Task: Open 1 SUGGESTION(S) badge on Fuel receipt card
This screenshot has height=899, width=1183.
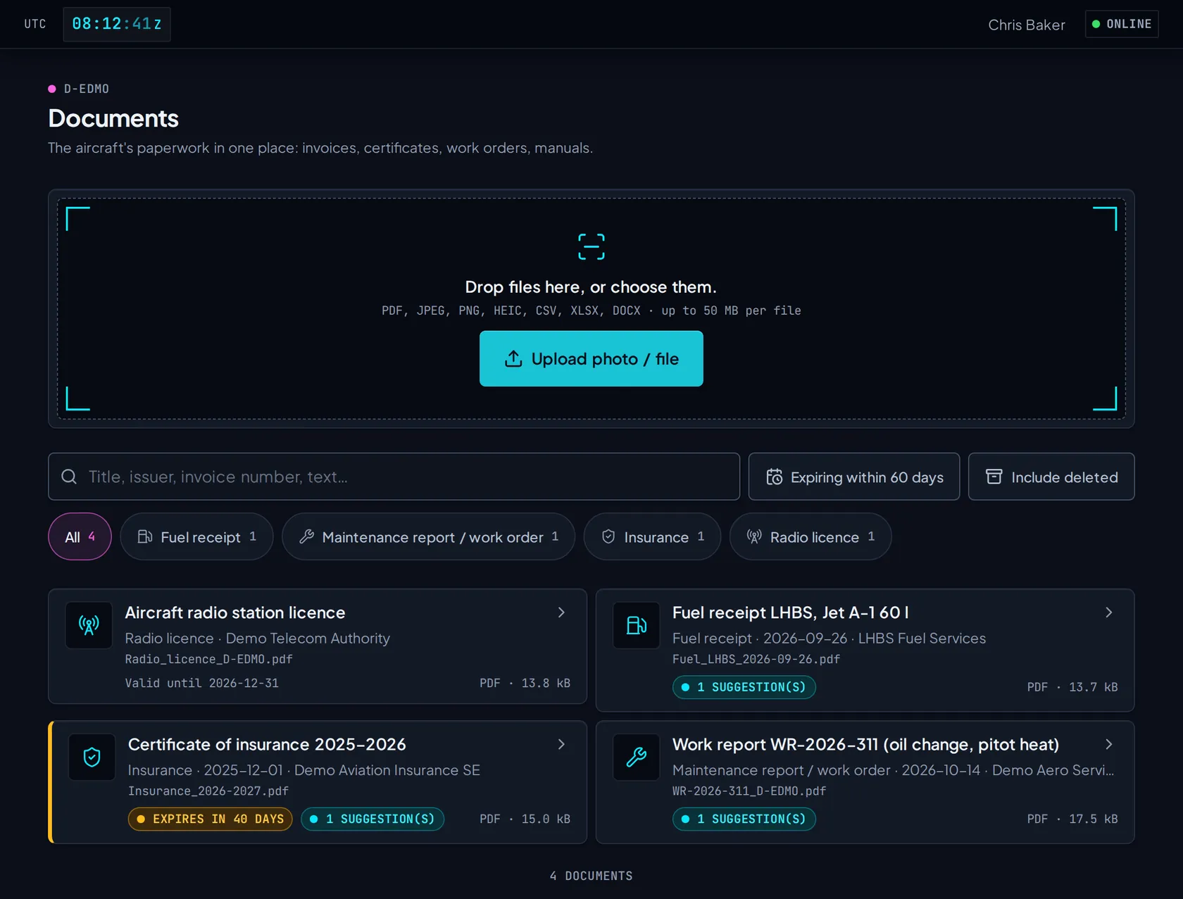Action: (744, 687)
